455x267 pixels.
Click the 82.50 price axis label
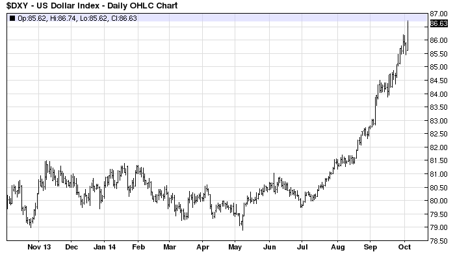439,134
